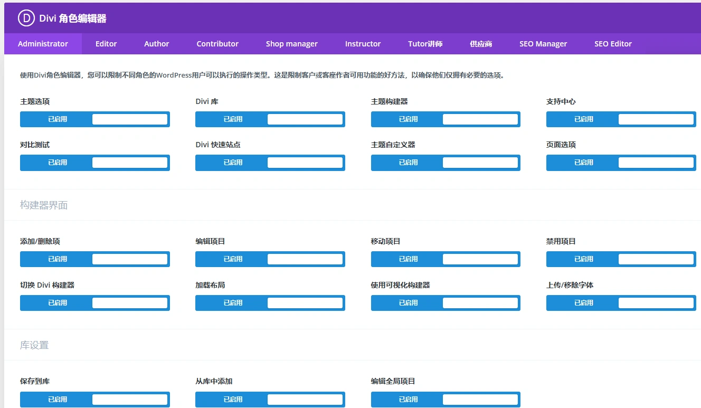This screenshot has height=408, width=701.
Task: Select the Author role tab
Action: click(x=156, y=44)
